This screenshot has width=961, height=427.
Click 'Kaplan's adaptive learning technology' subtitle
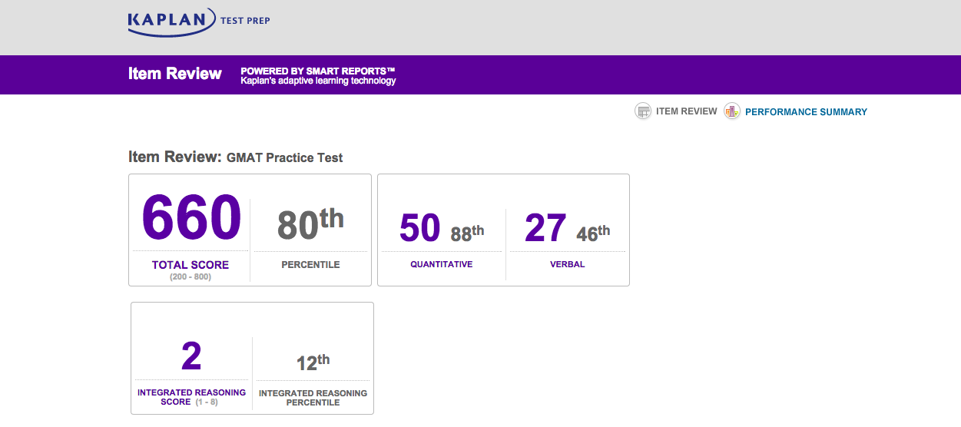click(x=318, y=81)
